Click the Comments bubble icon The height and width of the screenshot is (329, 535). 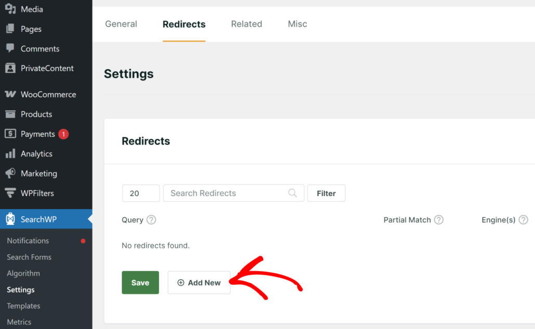[x=10, y=48]
